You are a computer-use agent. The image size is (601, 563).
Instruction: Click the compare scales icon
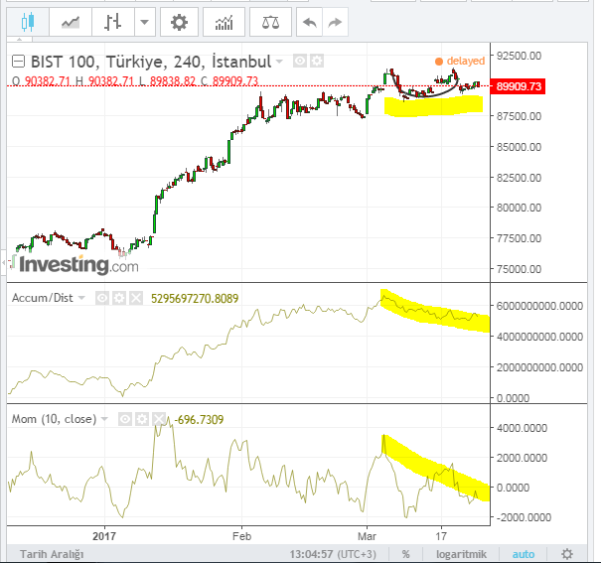(x=270, y=23)
